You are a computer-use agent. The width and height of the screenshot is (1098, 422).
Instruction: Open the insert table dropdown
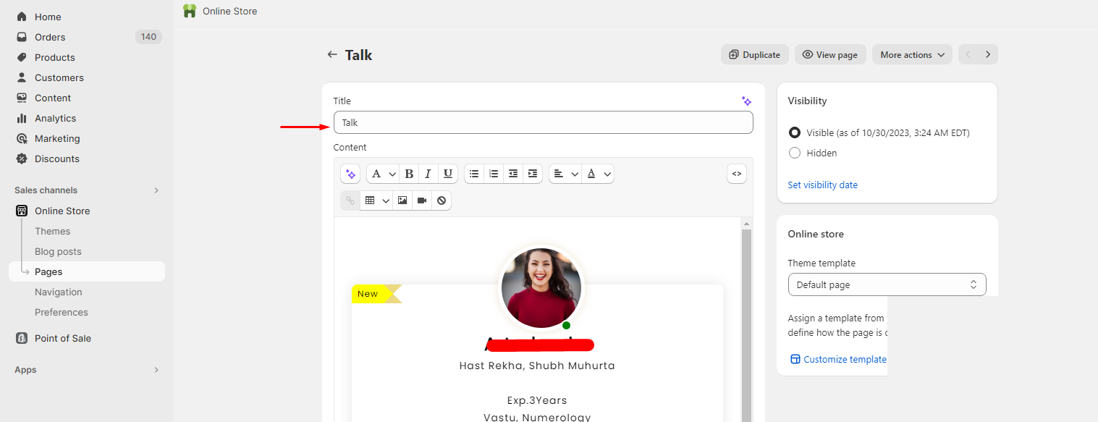coord(376,201)
